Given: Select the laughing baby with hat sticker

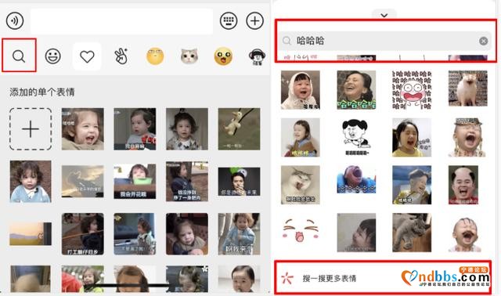Looking at the screenshot, I should 468,138.
